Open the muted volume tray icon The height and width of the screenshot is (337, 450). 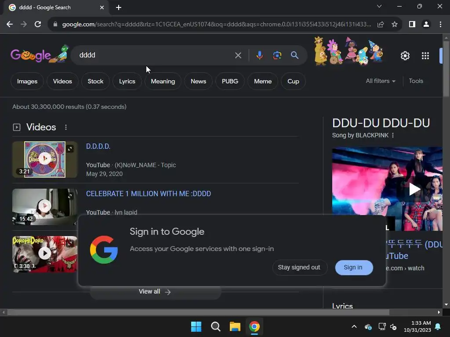point(393,326)
